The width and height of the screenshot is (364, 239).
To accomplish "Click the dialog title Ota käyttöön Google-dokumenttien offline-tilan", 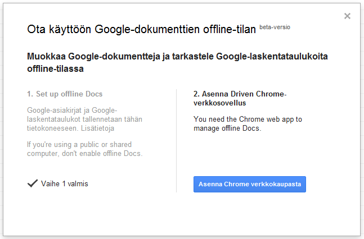I will pos(141,30).
